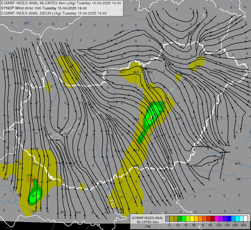Screen dimensions: 251x230
Task: Click the map value 123
Action: tap(34, 211)
